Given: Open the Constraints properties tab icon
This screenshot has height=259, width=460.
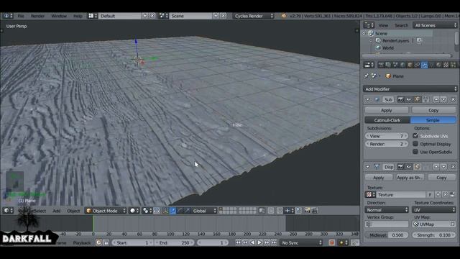Looking at the screenshot, I should click(417, 65).
